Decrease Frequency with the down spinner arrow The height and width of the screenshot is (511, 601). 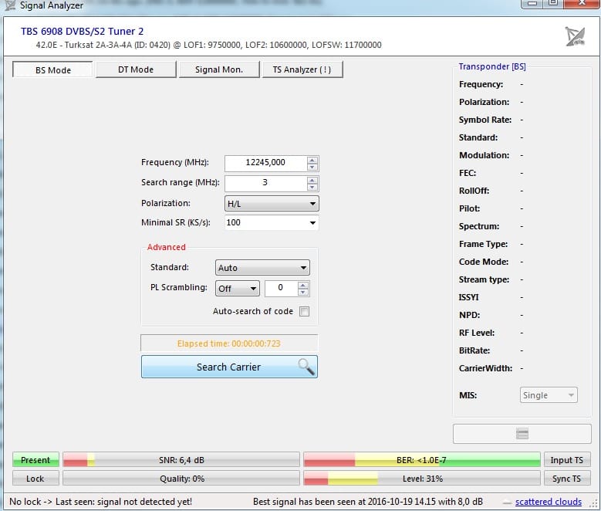click(312, 167)
